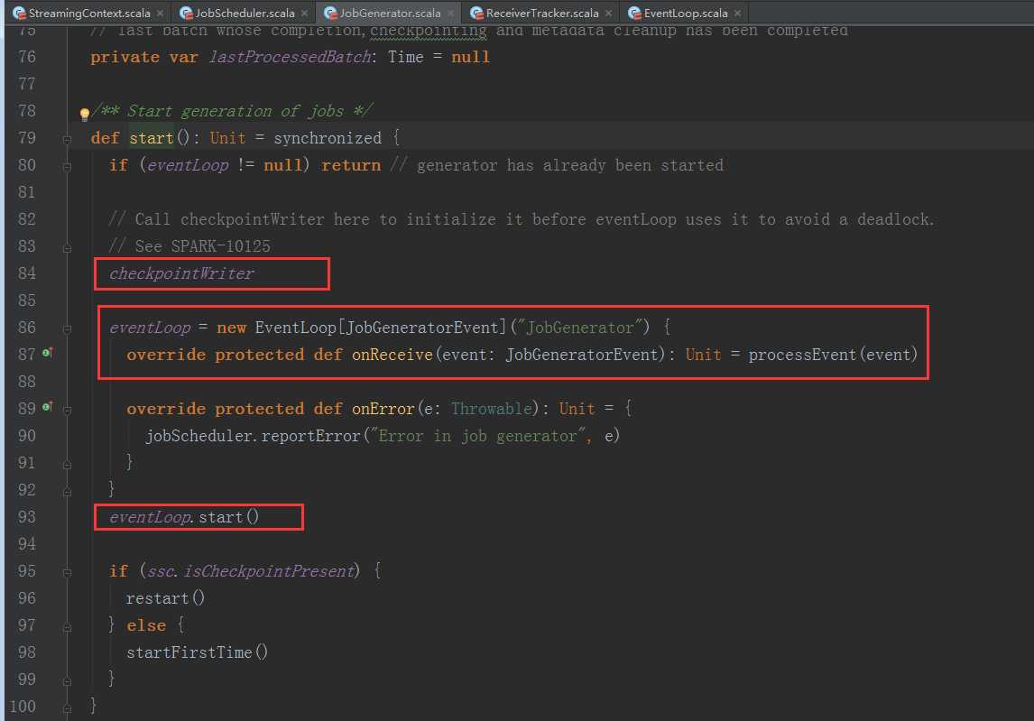The image size is (1034, 721).
Task: Click 'ssc.isCheckpointPresent' on line 95
Action: pos(251,570)
